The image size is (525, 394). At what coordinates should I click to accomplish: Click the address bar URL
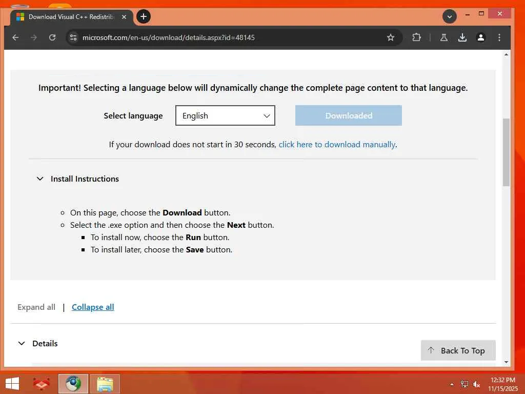coord(168,37)
